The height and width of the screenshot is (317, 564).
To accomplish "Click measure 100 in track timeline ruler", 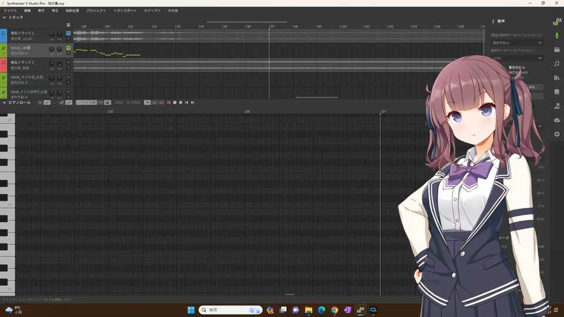I will [x=343, y=26].
